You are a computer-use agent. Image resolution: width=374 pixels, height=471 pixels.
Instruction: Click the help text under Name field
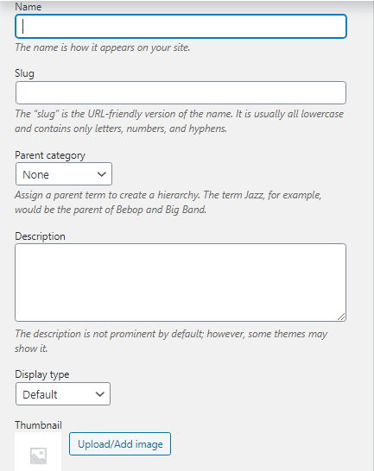[x=103, y=47]
